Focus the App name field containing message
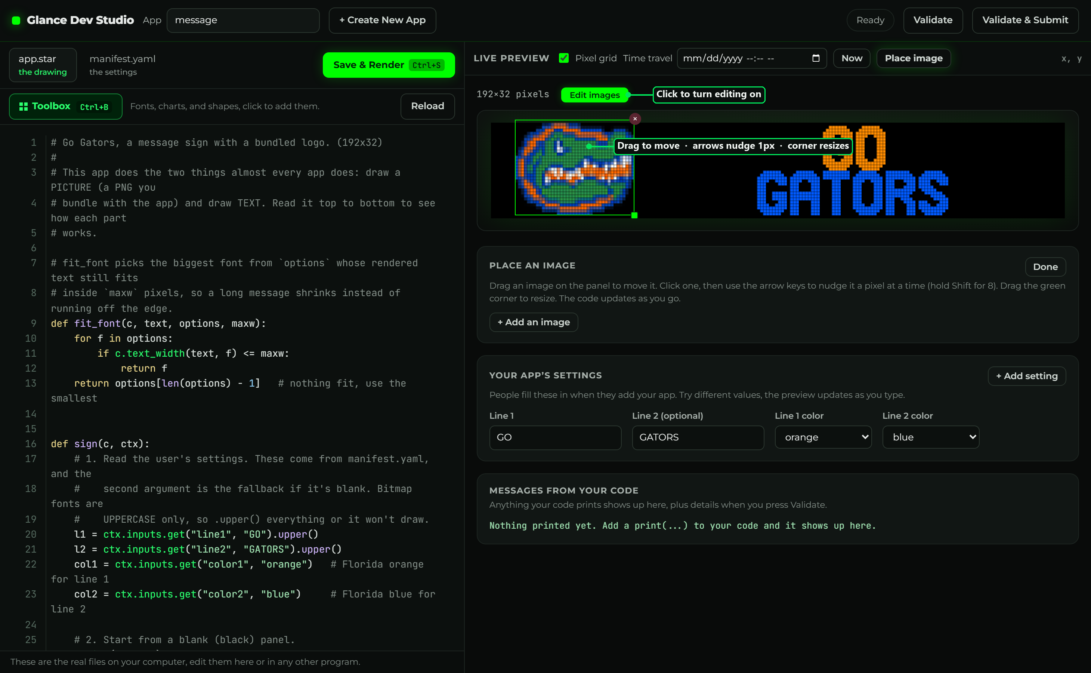Viewport: 1091px width, 673px height. (x=243, y=21)
